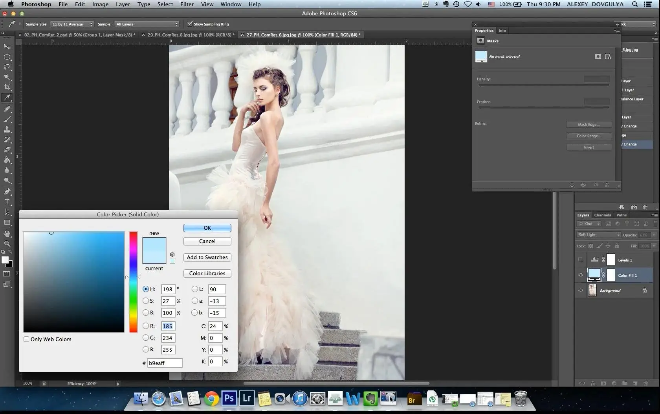Viewport: 660px width, 414px height.
Task: Select the Horizontal Type tool
Action: [7, 202]
